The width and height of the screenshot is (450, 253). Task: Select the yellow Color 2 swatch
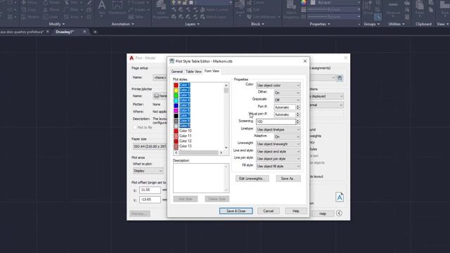point(176,91)
